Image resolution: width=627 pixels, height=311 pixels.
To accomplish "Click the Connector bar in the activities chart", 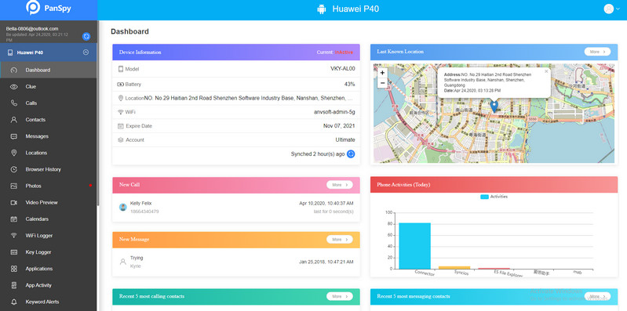I will [414, 246].
